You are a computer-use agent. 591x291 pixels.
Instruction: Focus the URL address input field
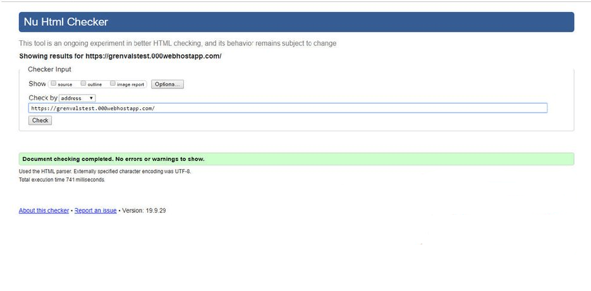[288, 108]
